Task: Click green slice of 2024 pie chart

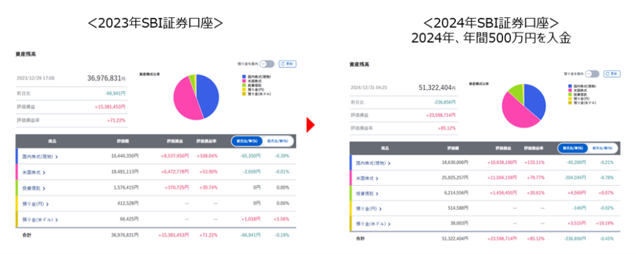Action: pyautogui.click(x=516, y=93)
